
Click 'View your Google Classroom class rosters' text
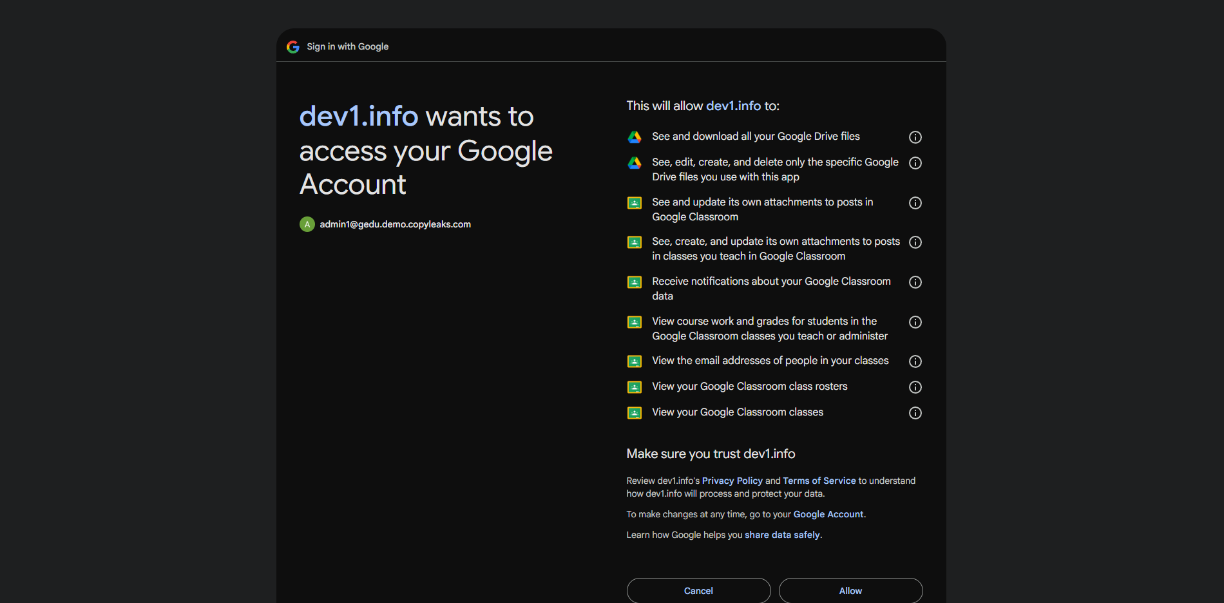pyautogui.click(x=749, y=387)
